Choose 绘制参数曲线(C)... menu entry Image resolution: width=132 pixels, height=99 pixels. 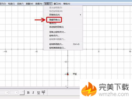coord(57,48)
